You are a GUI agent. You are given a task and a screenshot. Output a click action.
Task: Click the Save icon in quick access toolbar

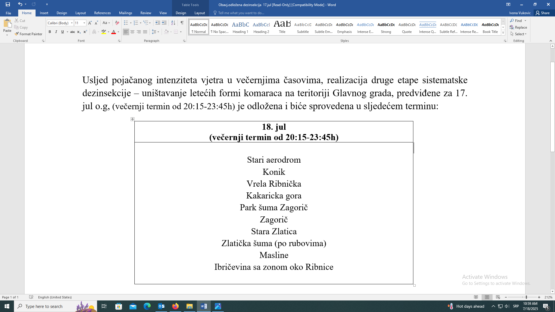point(8,4)
